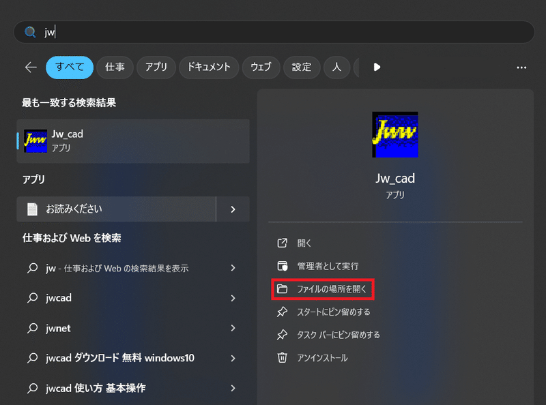
Task: Show more filter tabs with play arrow
Action: (x=377, y=67)
